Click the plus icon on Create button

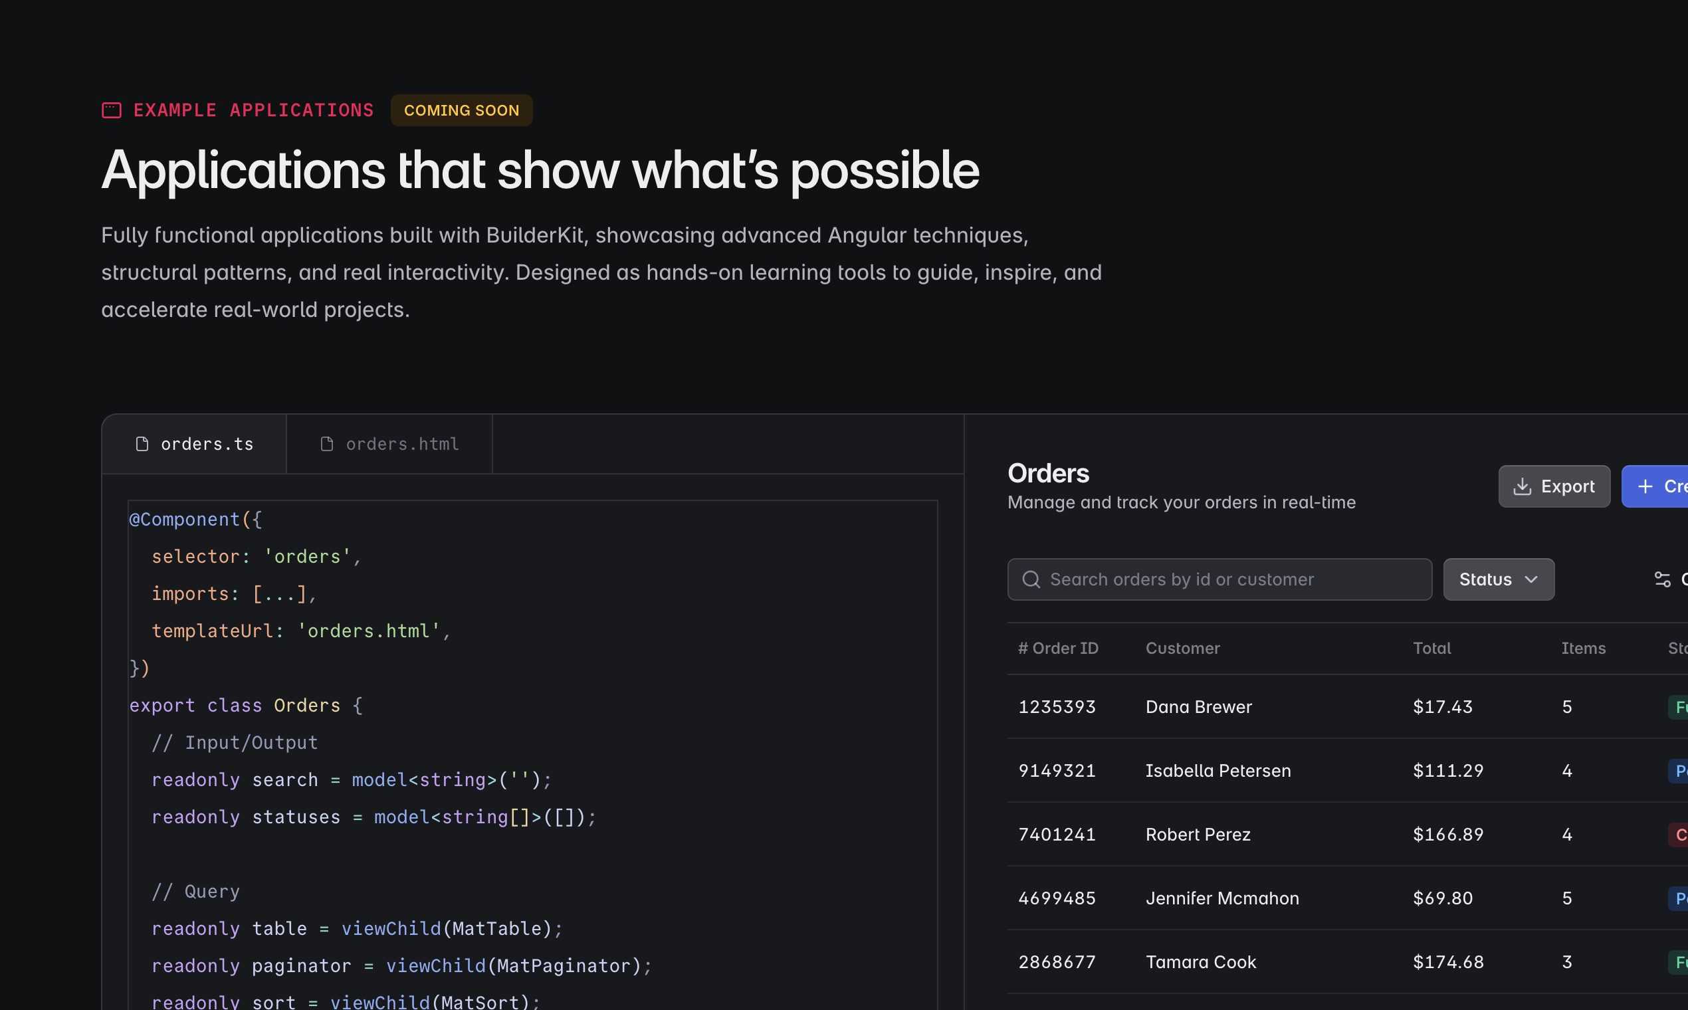[x=1645, y=486]
